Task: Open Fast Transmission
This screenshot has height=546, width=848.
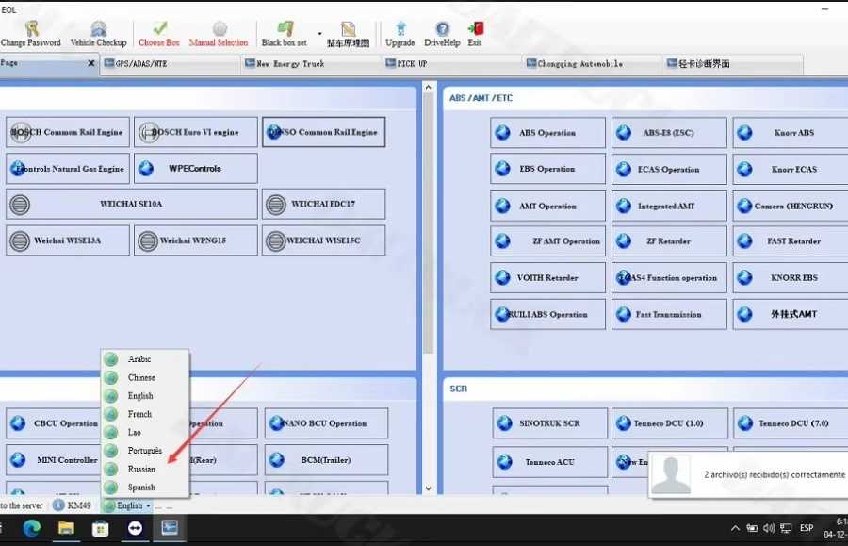Action: 669,314
